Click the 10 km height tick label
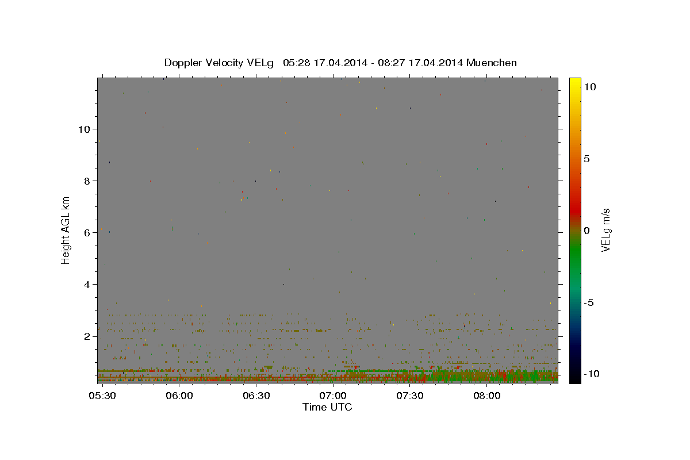 click(83, 129)
